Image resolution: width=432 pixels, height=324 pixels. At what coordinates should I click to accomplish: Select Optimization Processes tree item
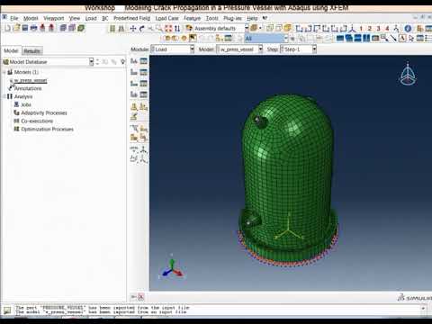[x=47, y=129]
